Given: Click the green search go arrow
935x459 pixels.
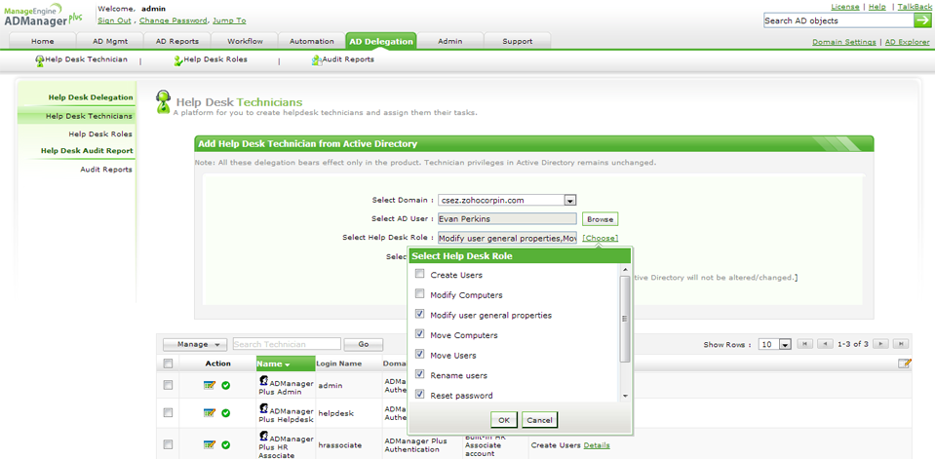Looking at the screenshot, I should point(921,20).
